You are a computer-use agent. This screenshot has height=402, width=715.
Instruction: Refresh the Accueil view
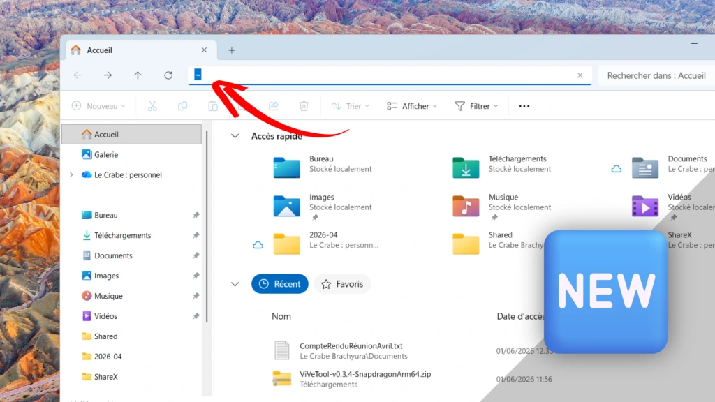[x=168, y=75]
